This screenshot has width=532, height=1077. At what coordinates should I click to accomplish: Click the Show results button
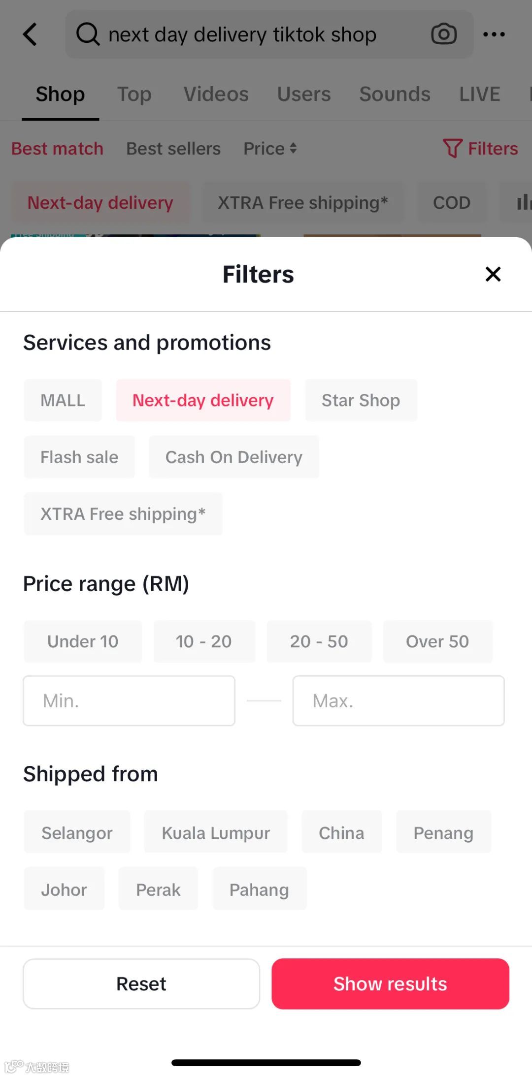tap(390, 983)
